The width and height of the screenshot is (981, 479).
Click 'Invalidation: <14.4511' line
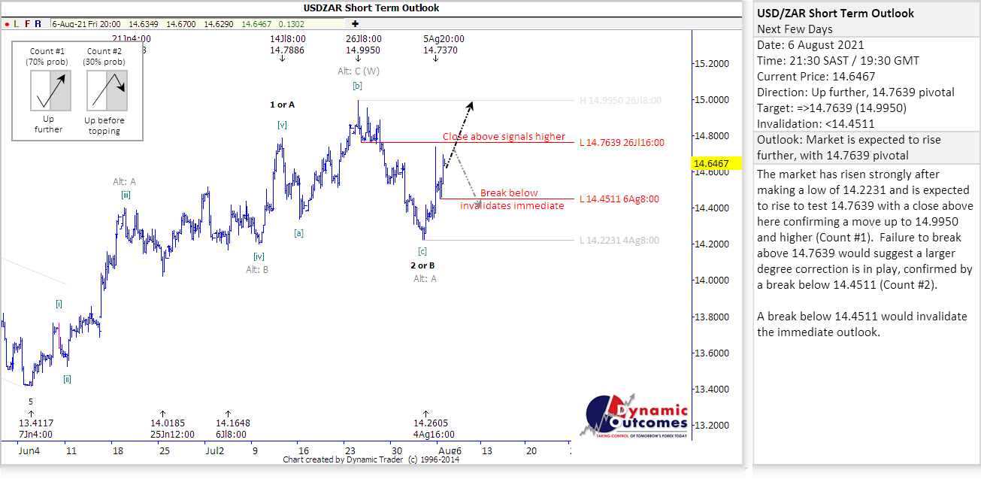click(x=816, y=123)
